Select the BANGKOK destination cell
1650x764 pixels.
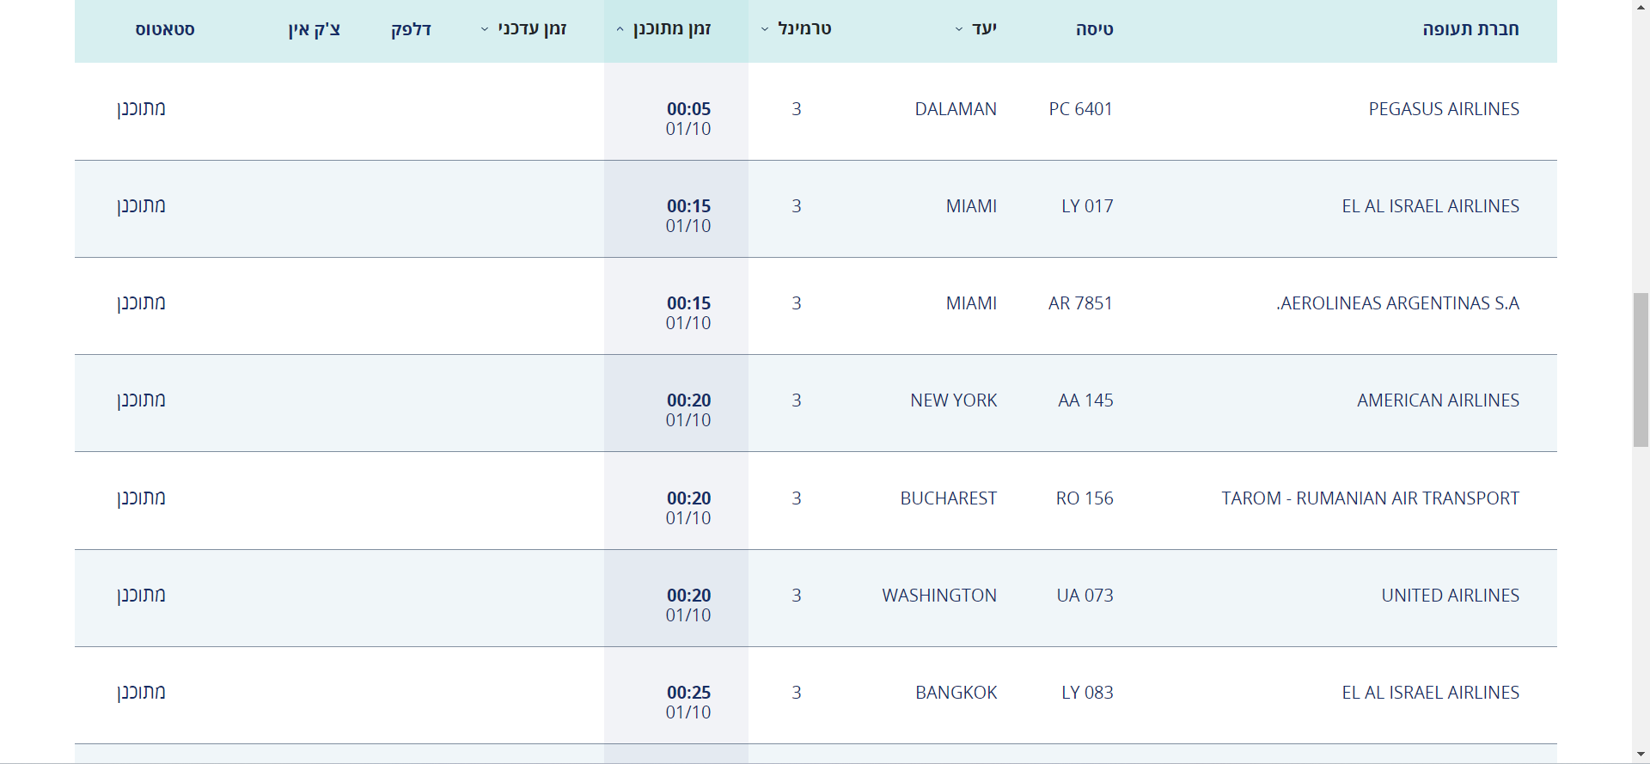[x=956, y=693]
